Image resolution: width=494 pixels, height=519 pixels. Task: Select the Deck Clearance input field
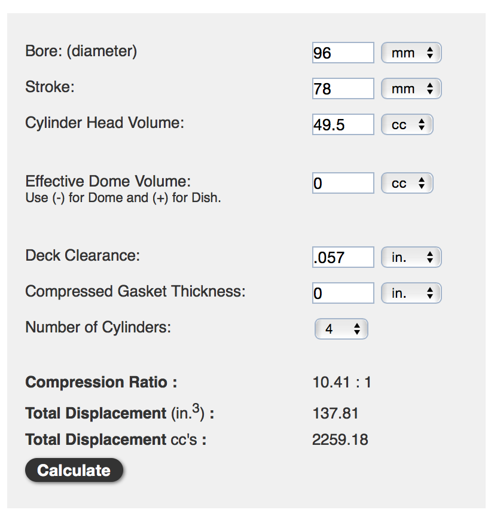pos(343,258)
